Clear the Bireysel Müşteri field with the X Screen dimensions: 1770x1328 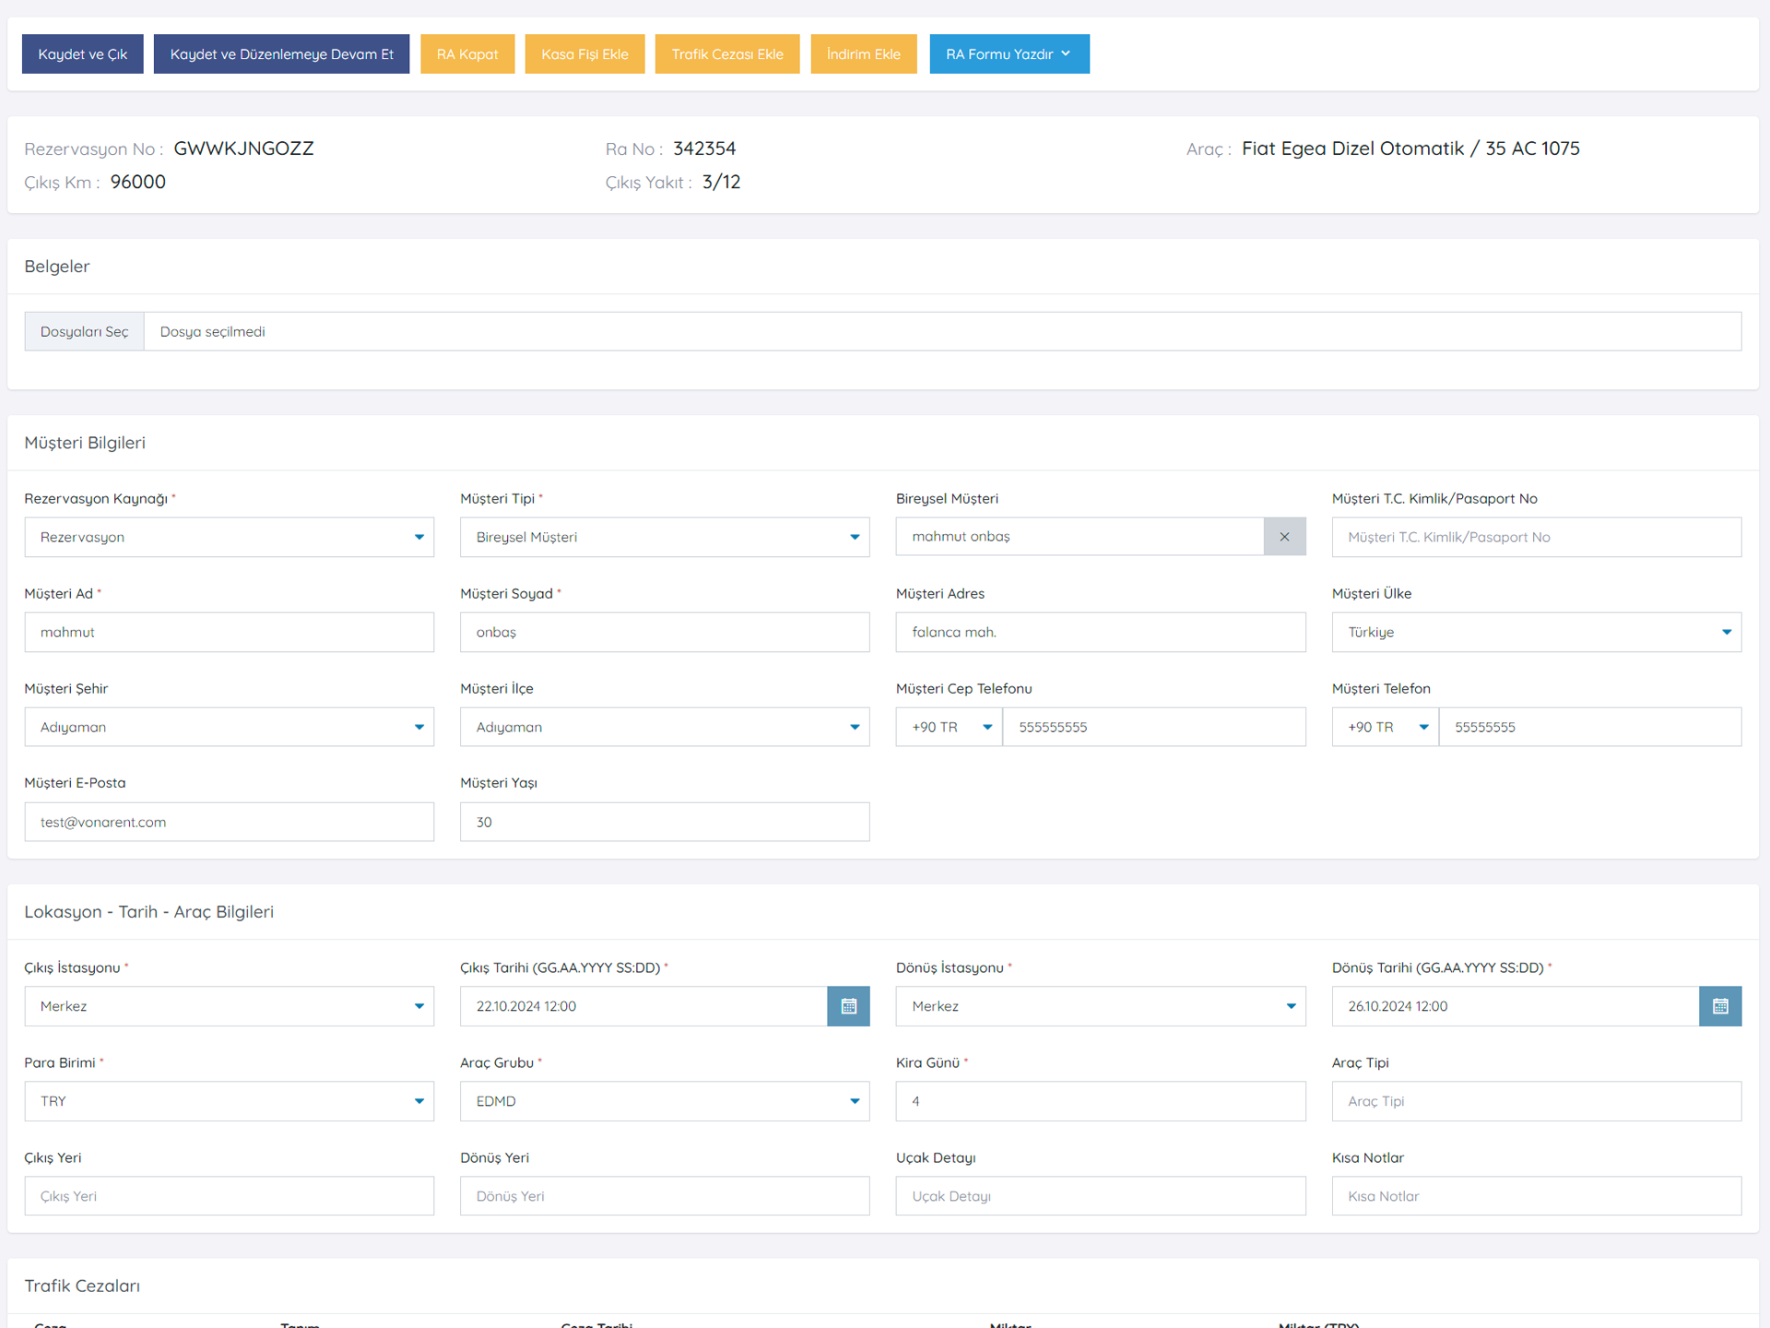pyautogui.click(x=1284, y=537)
